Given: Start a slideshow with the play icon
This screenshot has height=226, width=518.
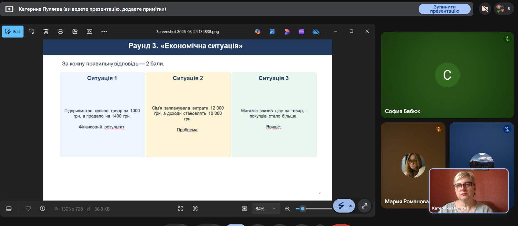Looking at the screenshot, I should coord(90,32).
